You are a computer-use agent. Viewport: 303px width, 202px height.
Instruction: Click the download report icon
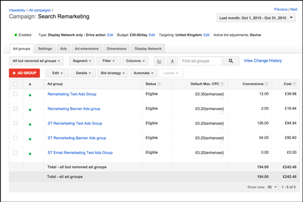tap(172, 61)
